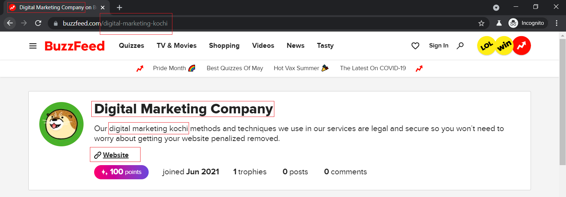The height and width of the screenshot is (197, 566).
Task: Click the win badge
Action: coord(504,46)
